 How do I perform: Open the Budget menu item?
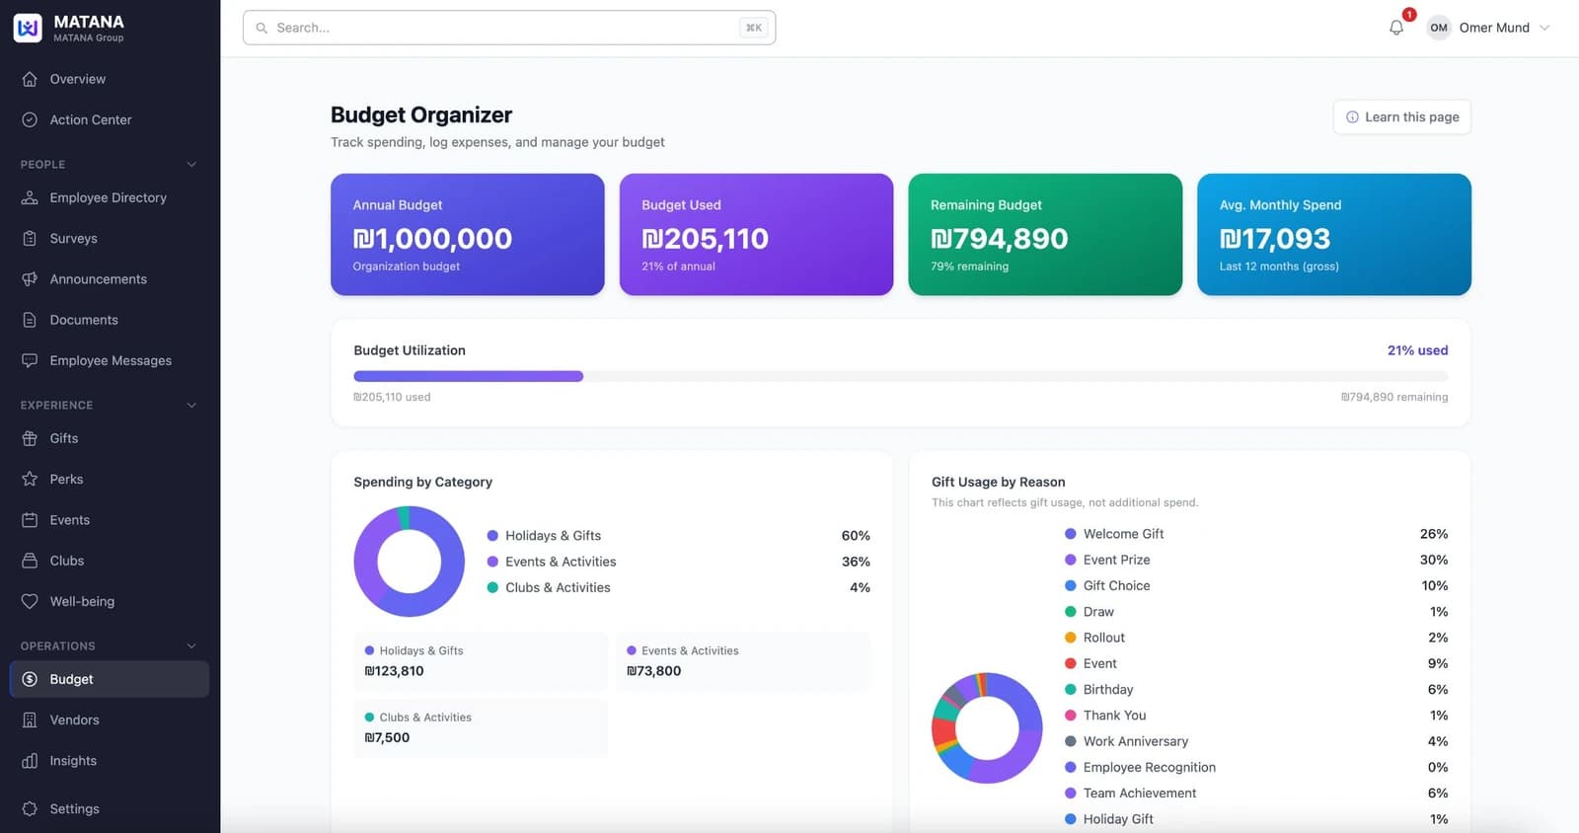pyautogui.click(x=110, y=679)
